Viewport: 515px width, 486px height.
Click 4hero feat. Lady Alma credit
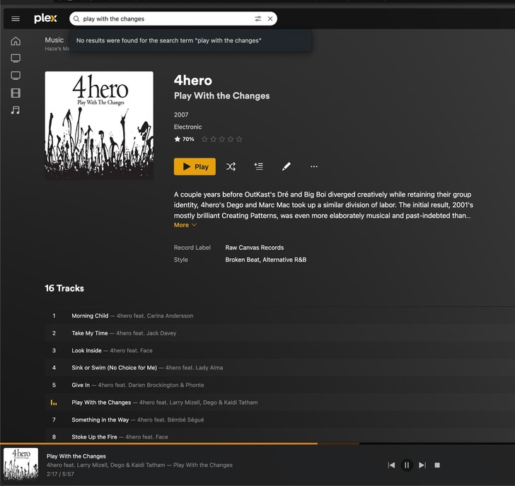tap(194, 368)
